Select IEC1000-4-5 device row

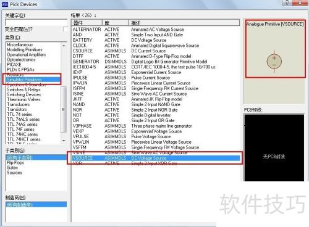(x=156, y=67)
